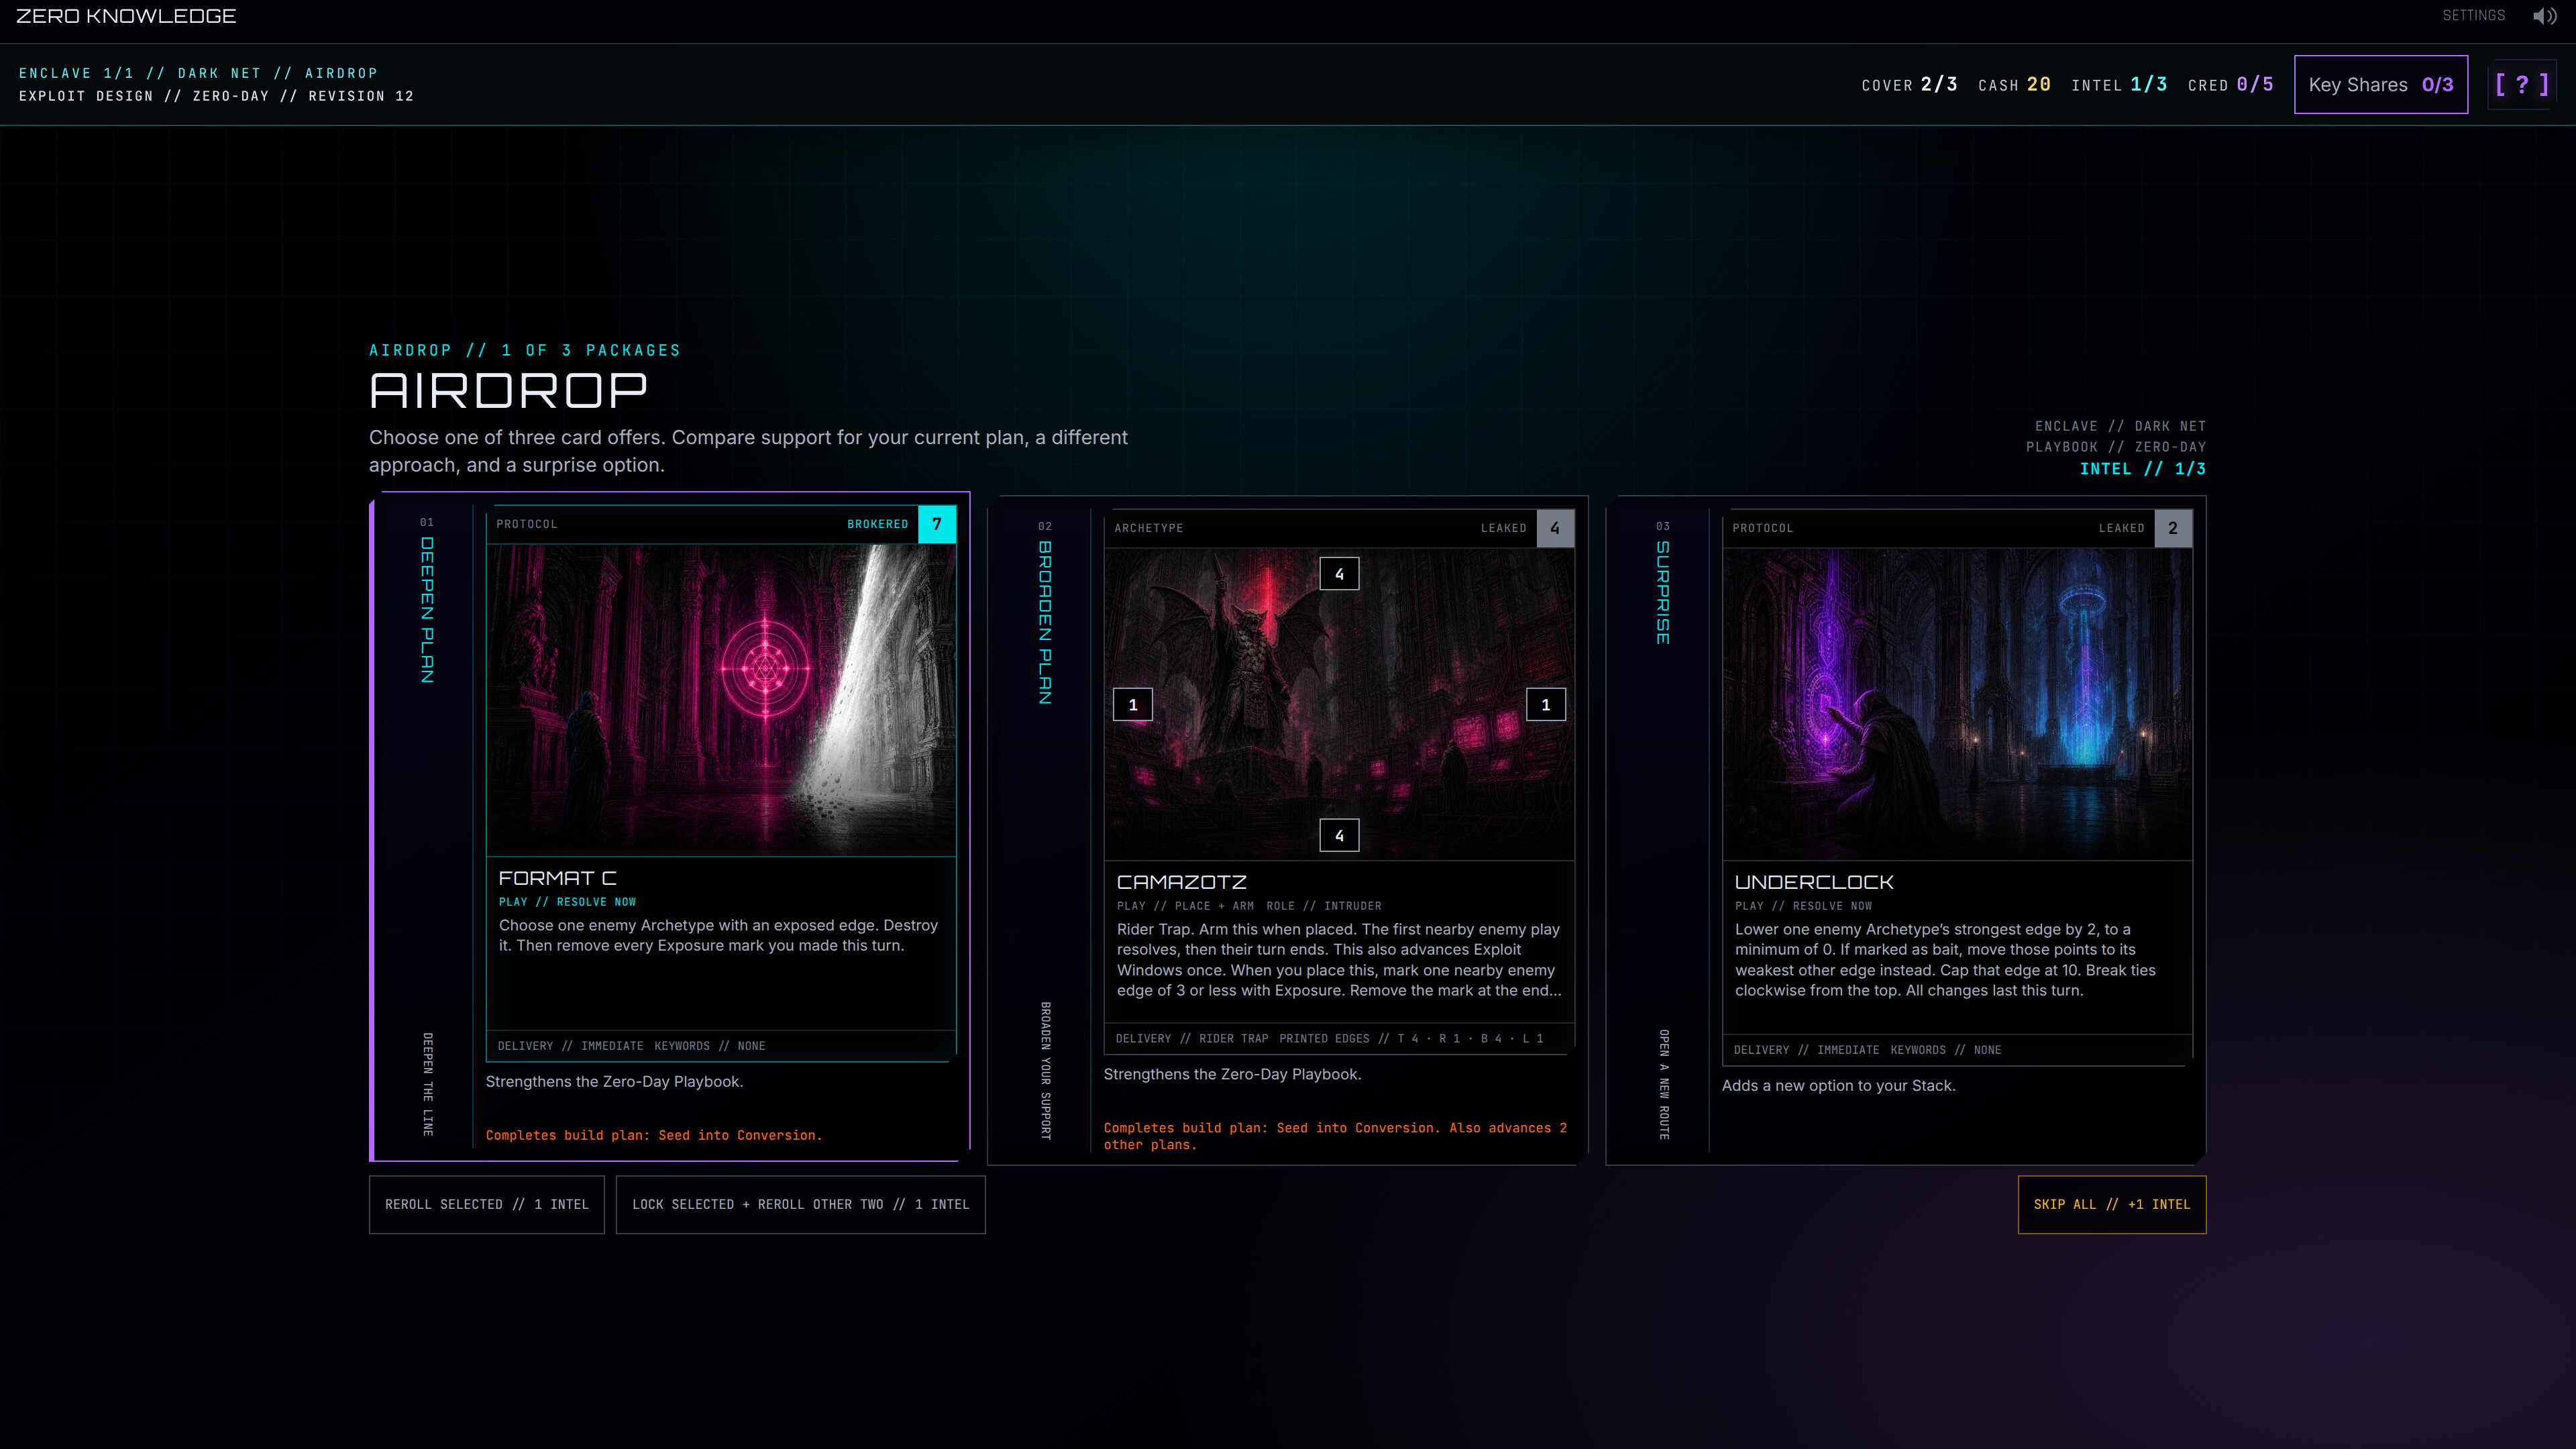The width and height of the screenshot is (2576, 1449).
Task: Open the [ ? ] help button
Action: click(x=2521, y=85)
